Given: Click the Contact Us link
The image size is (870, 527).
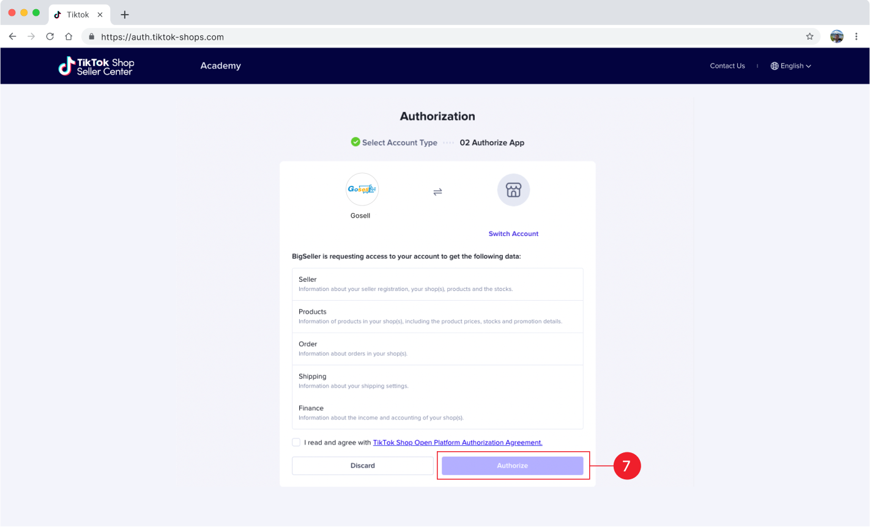Looking at the screenshot, I should coord(727,66).
